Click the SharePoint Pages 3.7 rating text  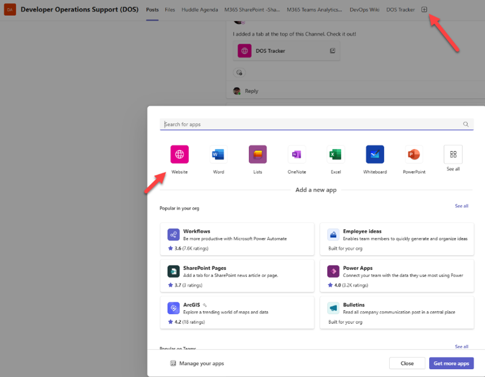185,285
